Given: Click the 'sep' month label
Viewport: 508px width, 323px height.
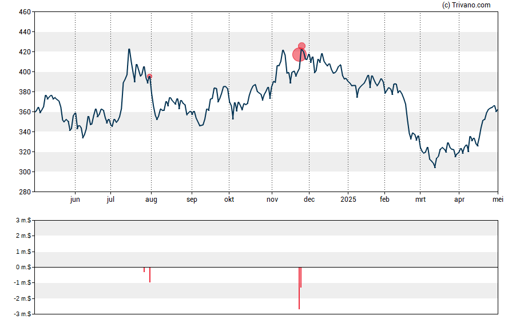Looking at the screenshot, I should point(192,200).
